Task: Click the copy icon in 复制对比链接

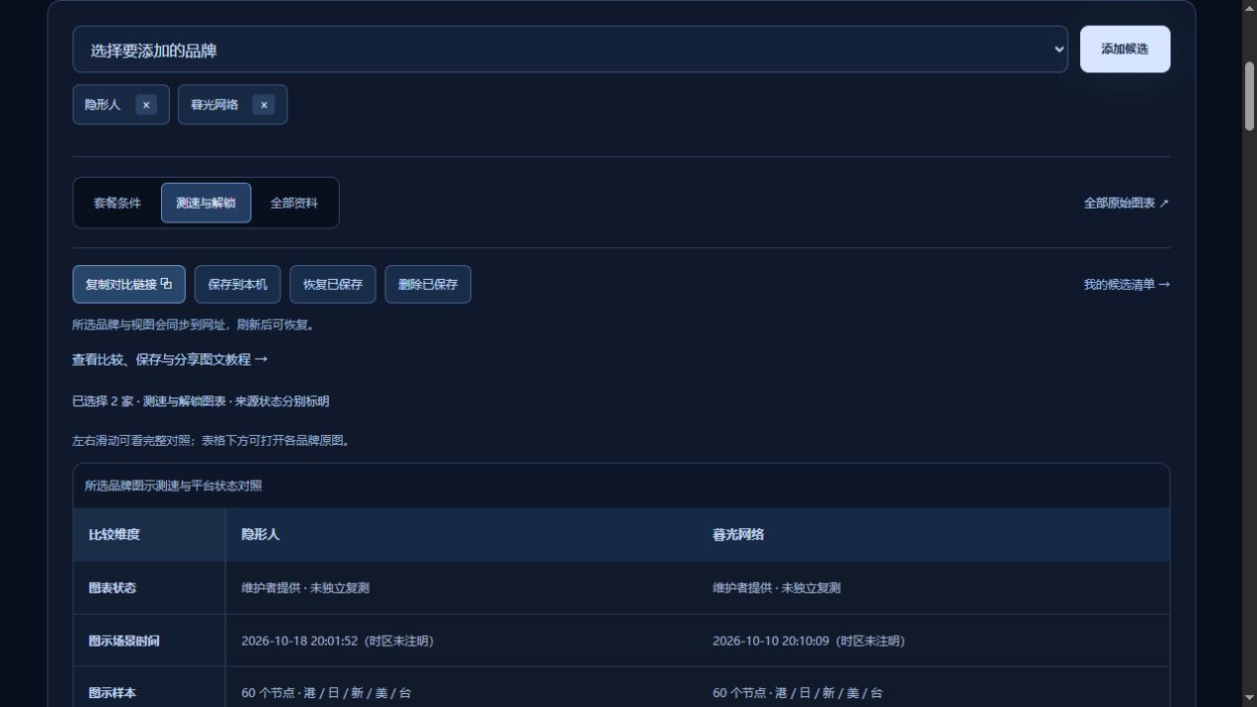Action: [166, 283]
